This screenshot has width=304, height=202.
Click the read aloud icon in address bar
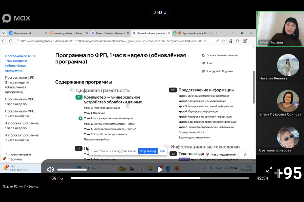point(217,41)
